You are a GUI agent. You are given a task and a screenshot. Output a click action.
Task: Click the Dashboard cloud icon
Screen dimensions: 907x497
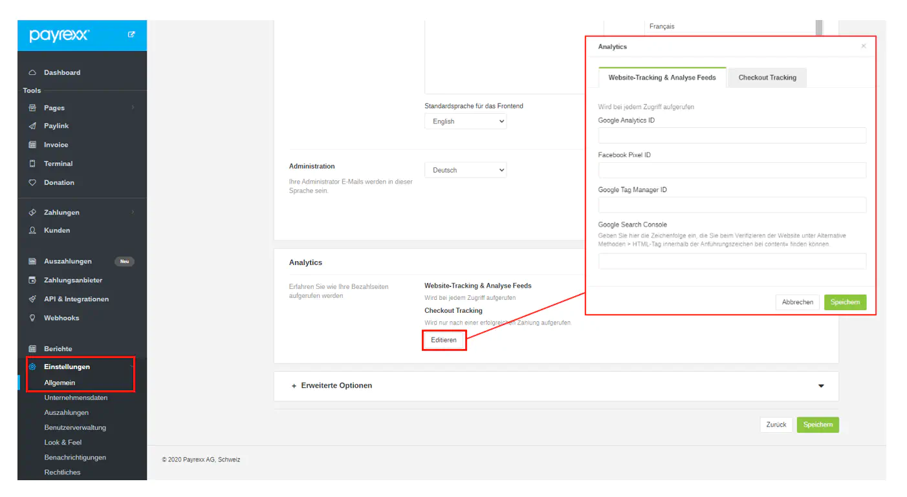[32, 72]
